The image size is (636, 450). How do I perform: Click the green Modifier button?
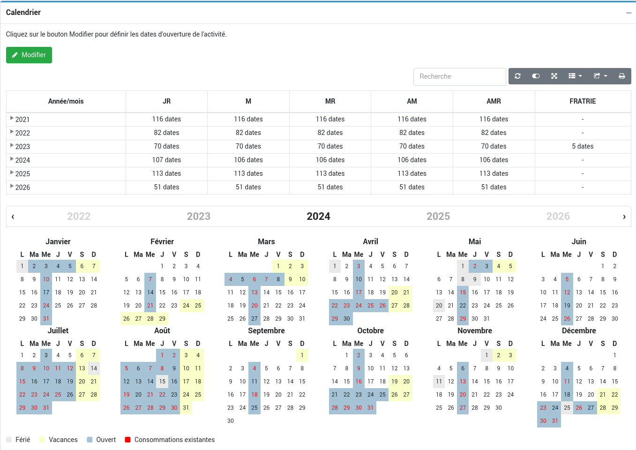point(29,55)
